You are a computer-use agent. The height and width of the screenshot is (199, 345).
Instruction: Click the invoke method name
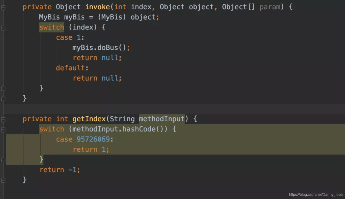click(97, 7)
